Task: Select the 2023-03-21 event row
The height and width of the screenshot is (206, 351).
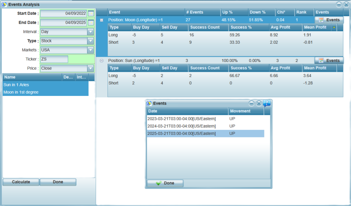Action: 205,119
